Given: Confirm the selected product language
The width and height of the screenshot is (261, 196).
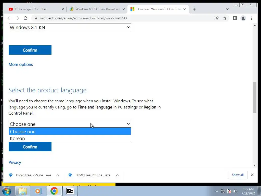Looking at the screenshot, I should tap(30, 147).
